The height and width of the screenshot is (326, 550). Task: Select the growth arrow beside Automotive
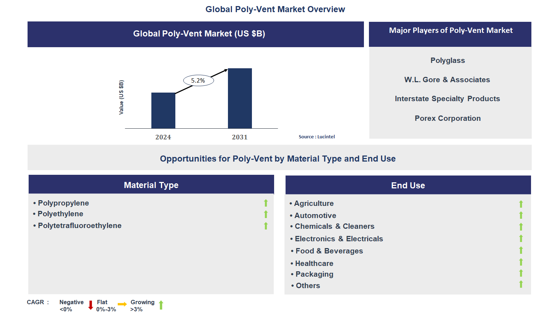click(521, 215)
